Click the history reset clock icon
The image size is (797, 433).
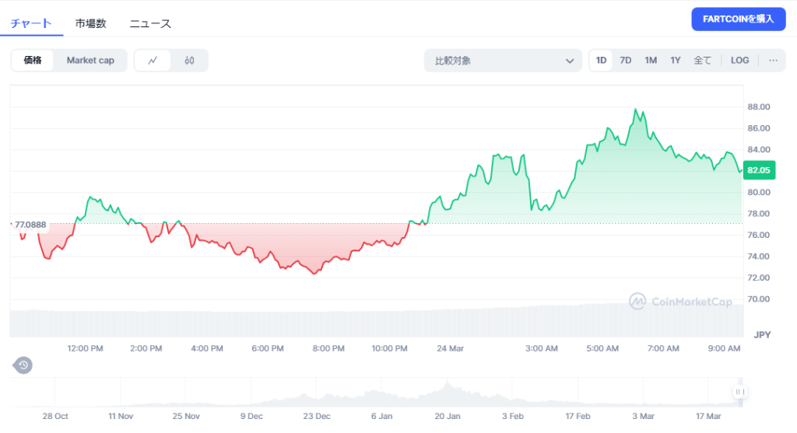23,365
